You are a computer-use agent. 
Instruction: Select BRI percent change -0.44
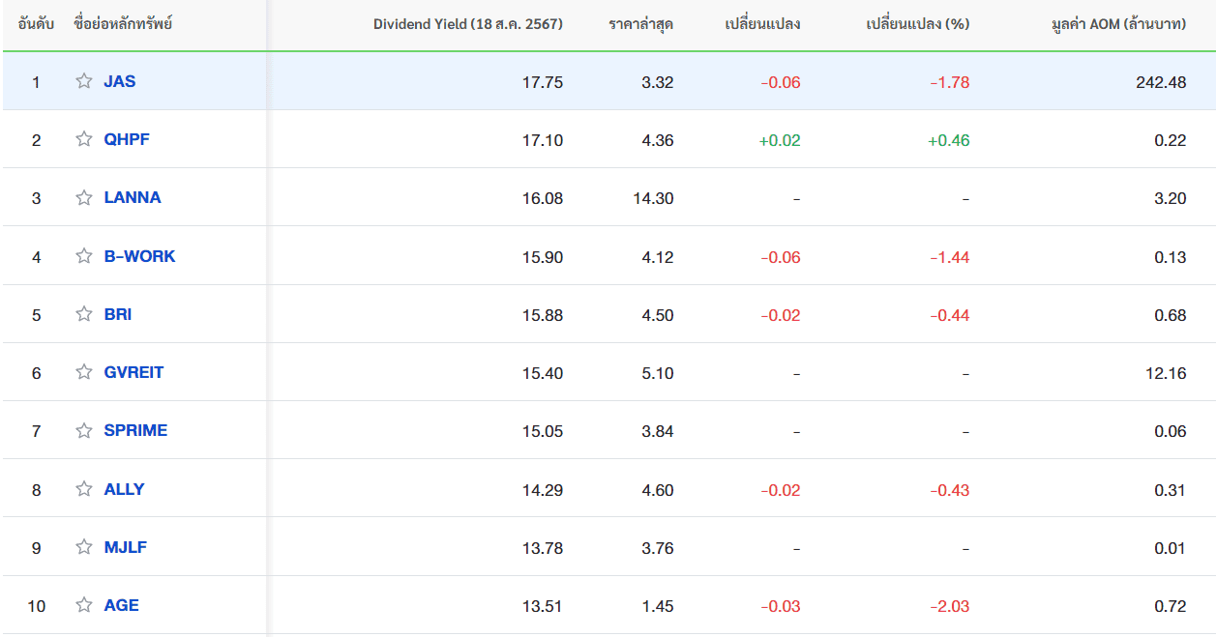(x=950, y=315)
